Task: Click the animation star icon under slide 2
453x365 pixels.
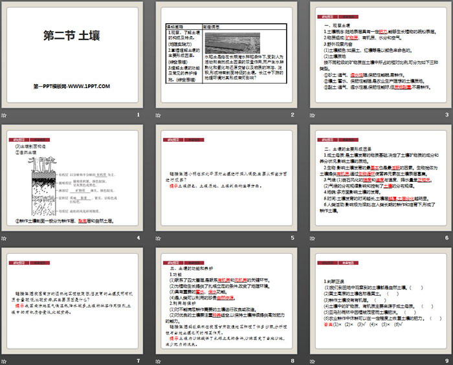Action: tap(158, 115)
